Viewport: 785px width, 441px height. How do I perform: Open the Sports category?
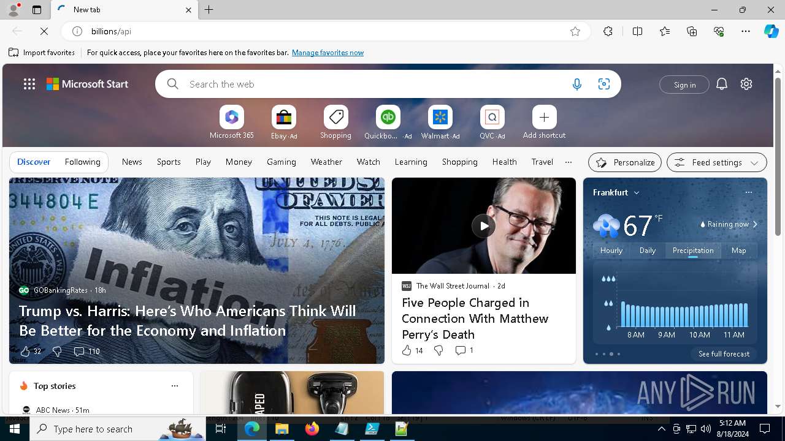169,162
